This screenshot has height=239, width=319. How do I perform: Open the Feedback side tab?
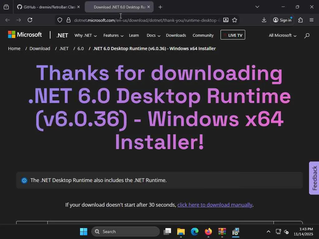coord(314,178)
